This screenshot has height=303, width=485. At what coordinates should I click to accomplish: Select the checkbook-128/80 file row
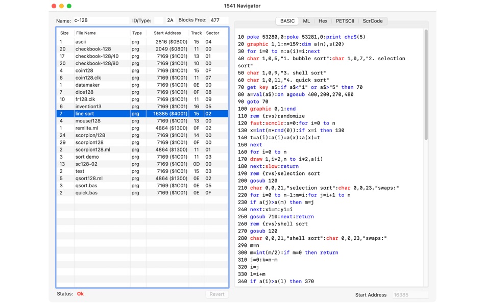142,63
